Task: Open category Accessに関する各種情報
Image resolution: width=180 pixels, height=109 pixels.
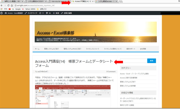Action: 129,78
